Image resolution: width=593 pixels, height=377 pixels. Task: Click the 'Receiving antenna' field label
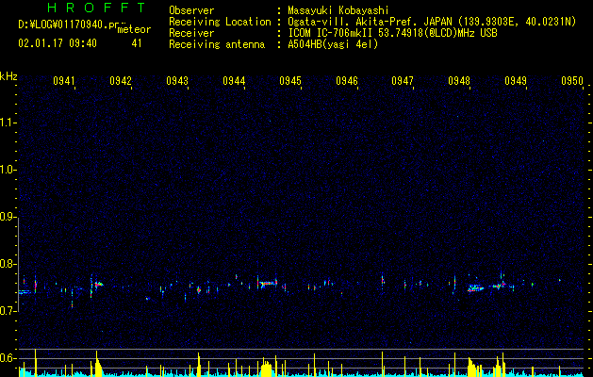click(x=217, y=44)
